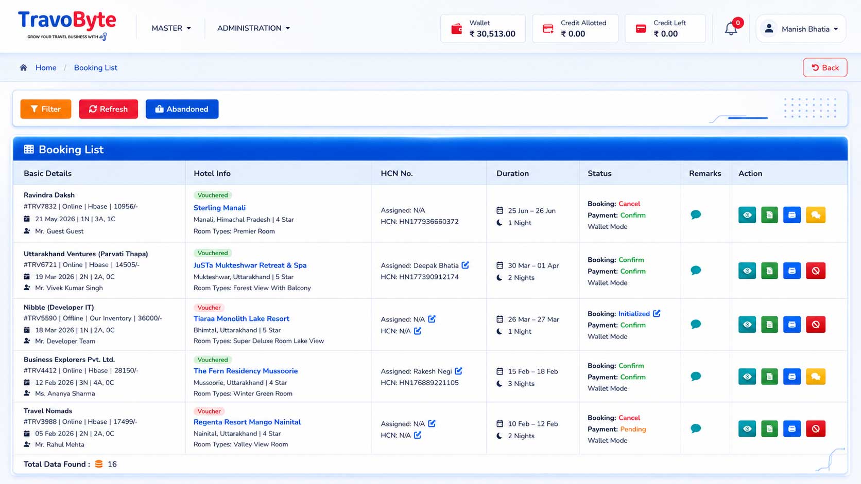Edit HCN number for Tiaraa Monolith booking
Screen dimensions: 861x484
tap(418, 331)
